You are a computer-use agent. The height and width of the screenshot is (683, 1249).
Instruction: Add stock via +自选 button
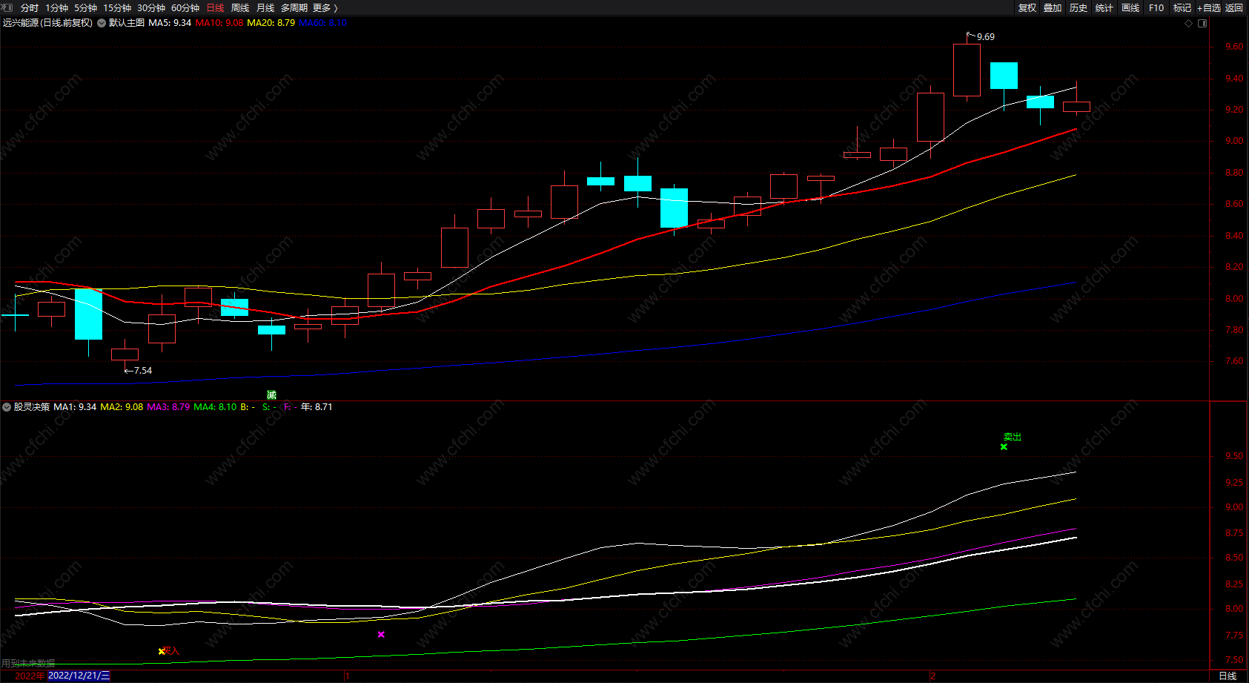pos(1209,8)
